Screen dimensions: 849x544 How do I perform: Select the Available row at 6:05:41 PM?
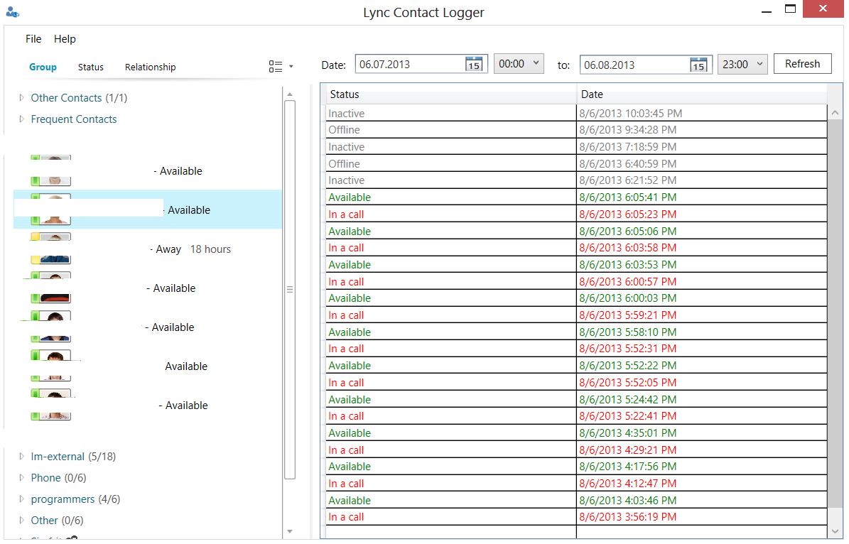[576, 197]
